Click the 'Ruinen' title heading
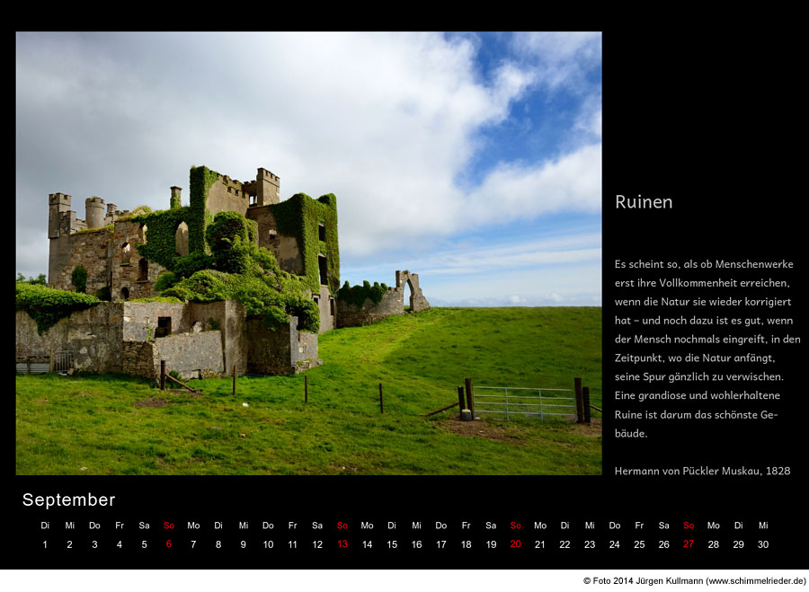Image resolution: width=809 pixels, height=592 pixels. click(x=643, y=202)
